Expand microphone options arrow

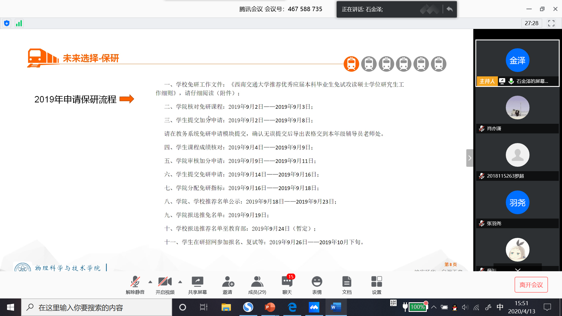150,282
